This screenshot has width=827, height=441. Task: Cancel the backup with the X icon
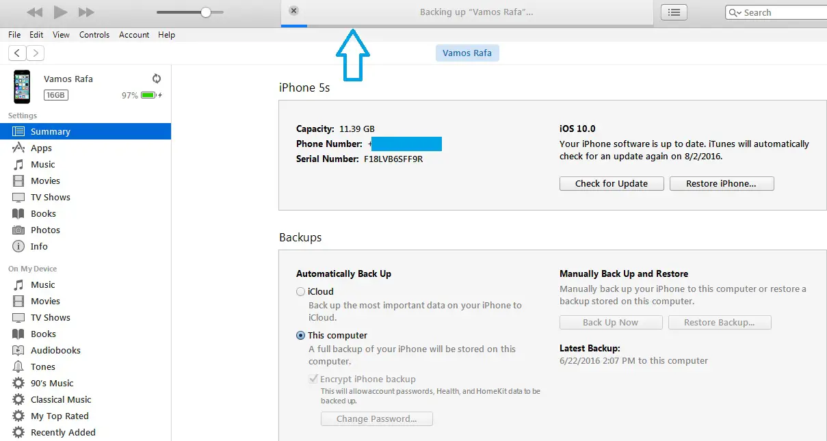(293, 10)
